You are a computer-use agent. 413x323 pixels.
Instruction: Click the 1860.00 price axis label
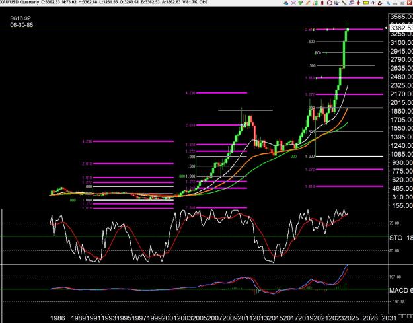pyautogui.click(x=401, y=111)
